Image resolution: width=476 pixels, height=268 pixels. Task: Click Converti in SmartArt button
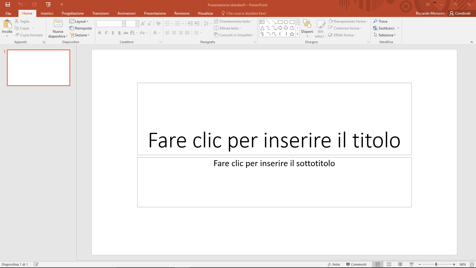point(234,35)
